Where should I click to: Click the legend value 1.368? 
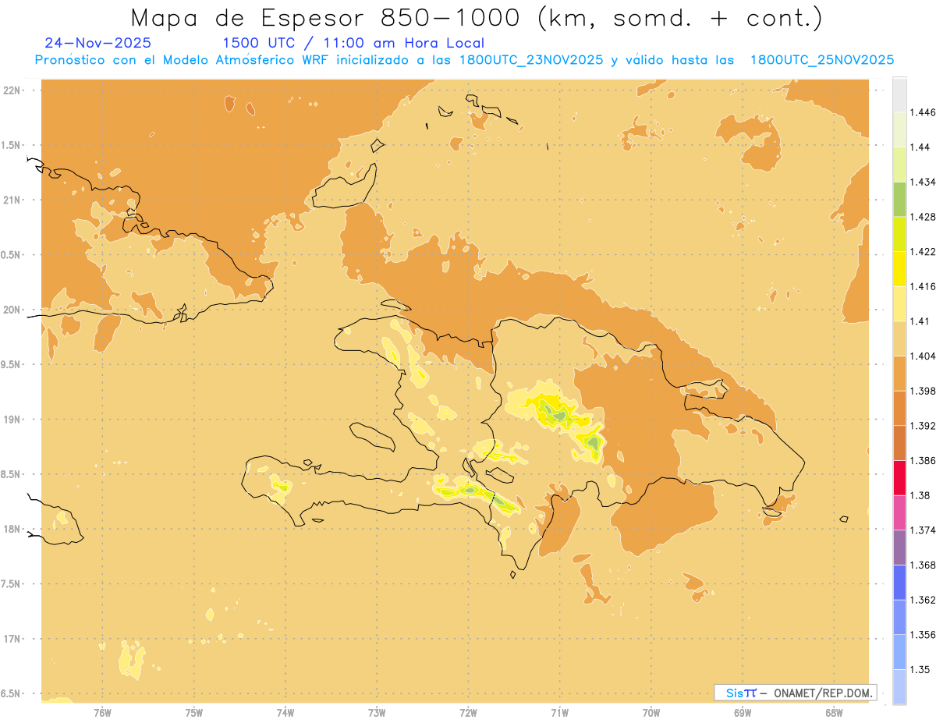click(922, 565)
